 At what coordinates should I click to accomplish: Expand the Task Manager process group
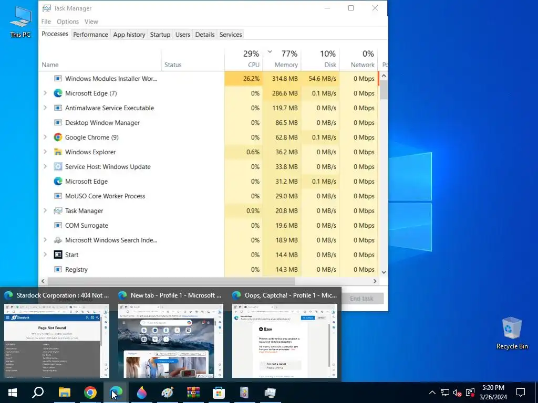pos(45,211)
